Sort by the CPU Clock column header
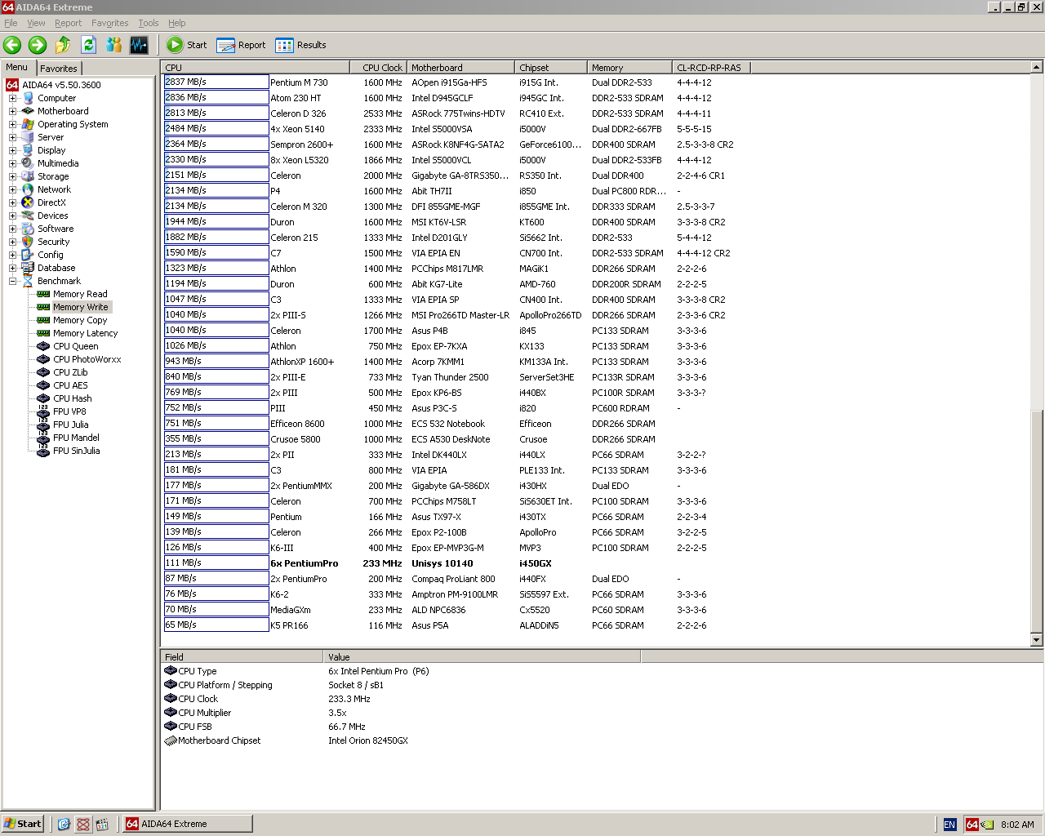Image resolution: width=1045 pixels, height=836 pixels. (381, 68)
